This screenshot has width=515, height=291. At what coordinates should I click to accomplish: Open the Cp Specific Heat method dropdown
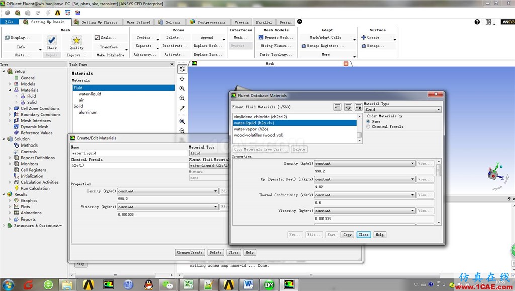[365, 179]
